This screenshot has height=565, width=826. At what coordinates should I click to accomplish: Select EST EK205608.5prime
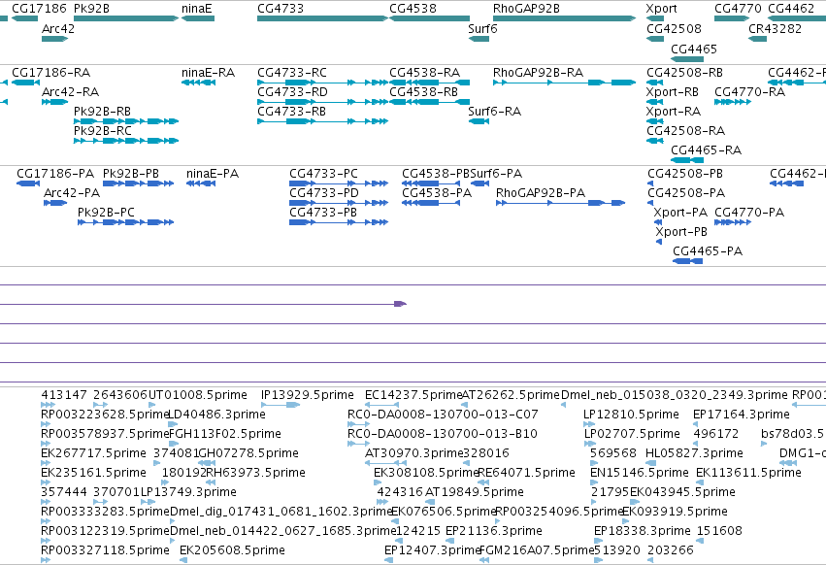[x=232, y=549]
